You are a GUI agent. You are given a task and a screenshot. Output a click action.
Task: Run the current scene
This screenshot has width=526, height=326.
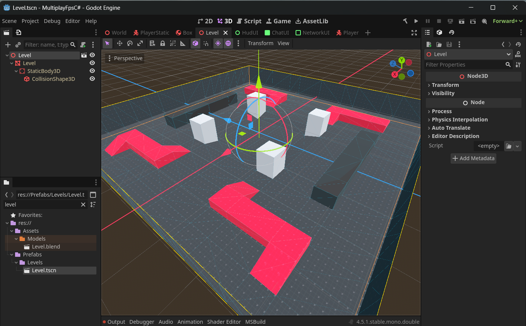pos(462,21)
